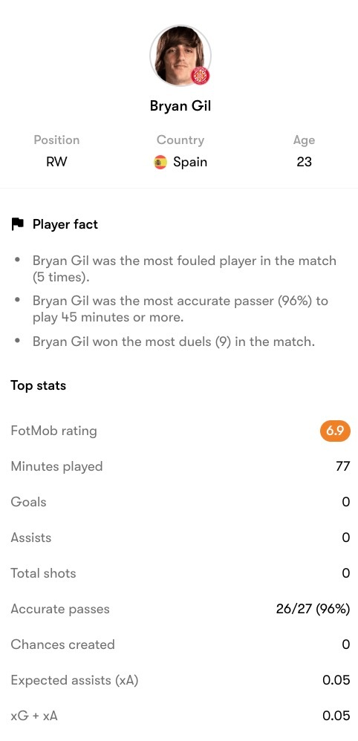This screenshot has height=741, width=358.
Task: Open the Bryan Gil player name
Action: [180, 106]
